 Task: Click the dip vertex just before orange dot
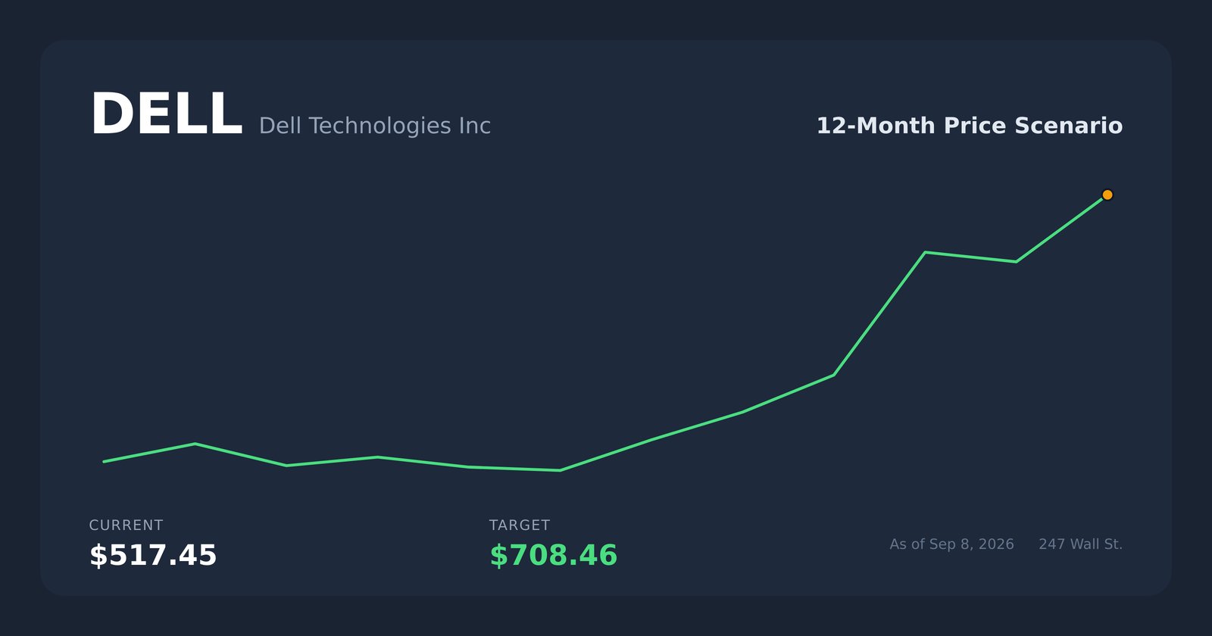(x=1016, y=262)
